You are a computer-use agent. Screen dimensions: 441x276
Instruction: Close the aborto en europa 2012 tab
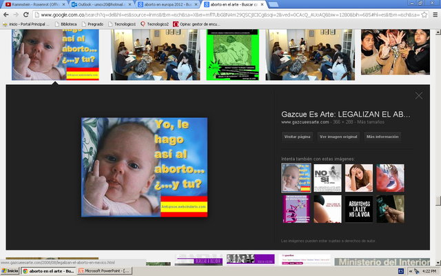(196, 5)
